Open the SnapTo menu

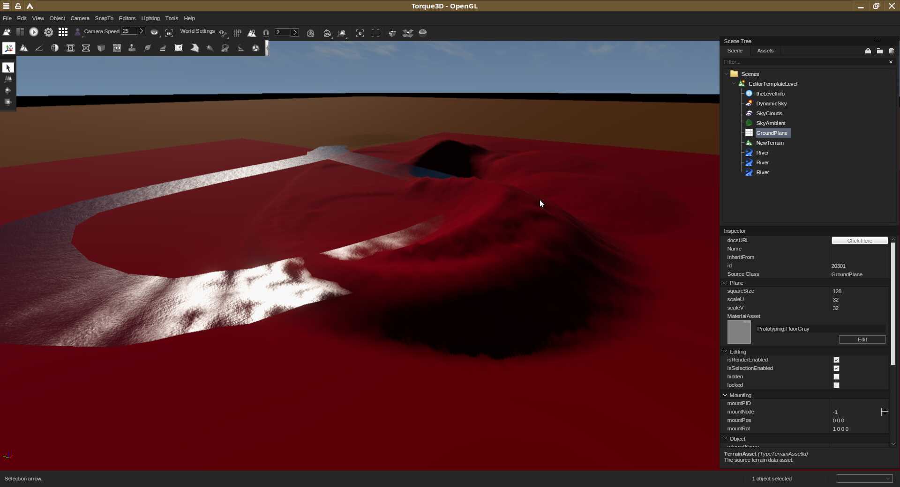click(x=104, y=18)
